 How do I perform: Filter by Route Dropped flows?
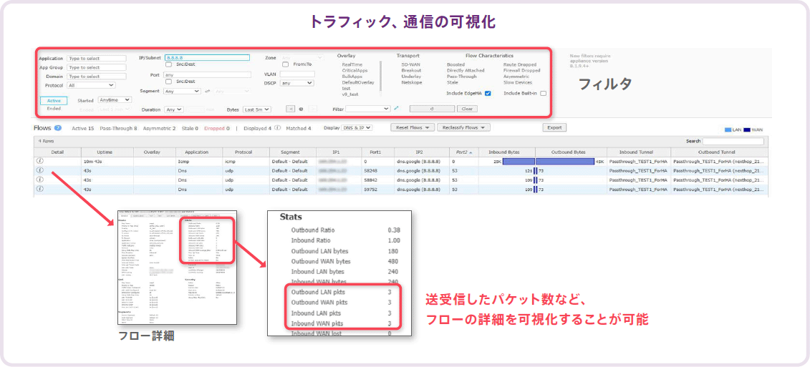pyautogui.click(x=520, y=64)
